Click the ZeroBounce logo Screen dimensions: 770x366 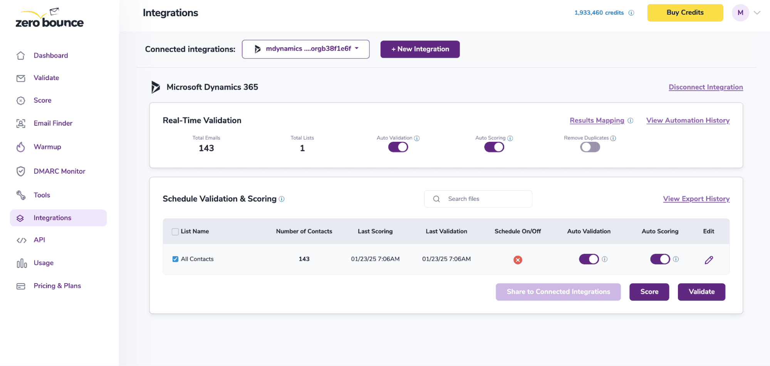tap(49, 17)
